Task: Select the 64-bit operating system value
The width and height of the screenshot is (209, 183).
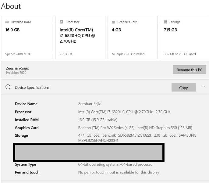Action: click(116, 164)
